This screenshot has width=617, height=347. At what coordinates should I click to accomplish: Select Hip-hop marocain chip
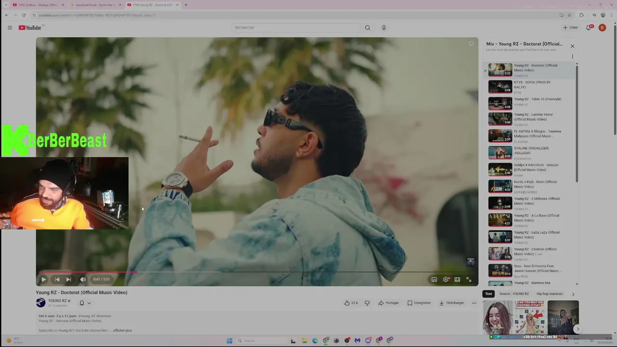click(550, 294)
